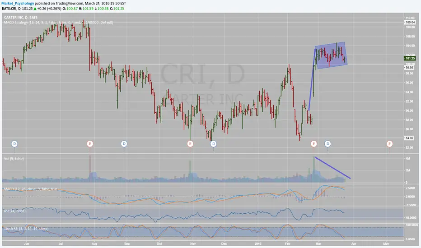Click the RSI (14, close) indicator label
The height and width of the screenshot is (248, 421).
15,211
